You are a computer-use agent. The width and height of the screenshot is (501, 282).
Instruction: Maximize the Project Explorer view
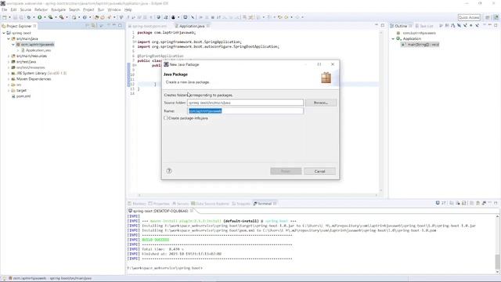pos(120,26)
